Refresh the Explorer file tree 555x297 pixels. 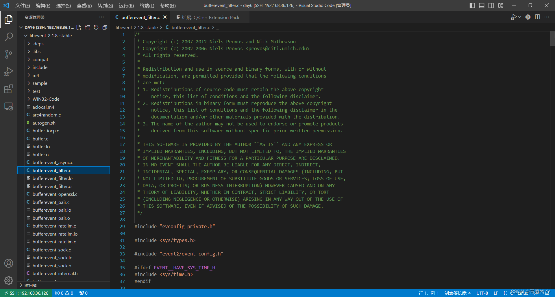[96, 27]
